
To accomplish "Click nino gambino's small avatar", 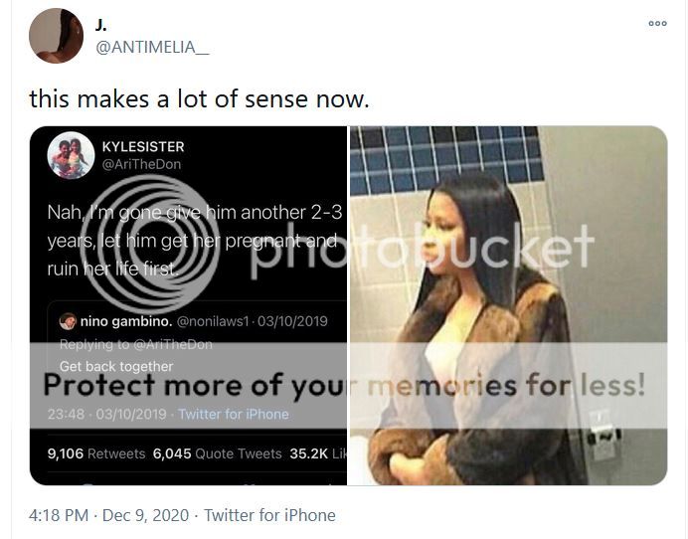I will pos(68,321).
